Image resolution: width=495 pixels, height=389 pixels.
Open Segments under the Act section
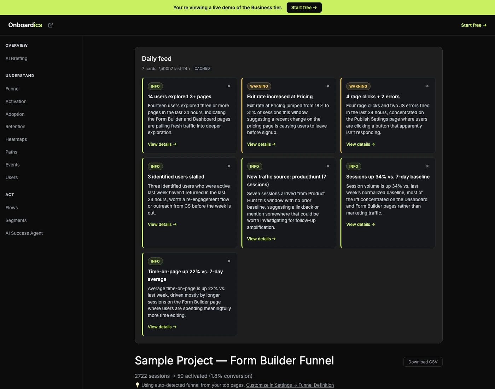tap(16, 220)
